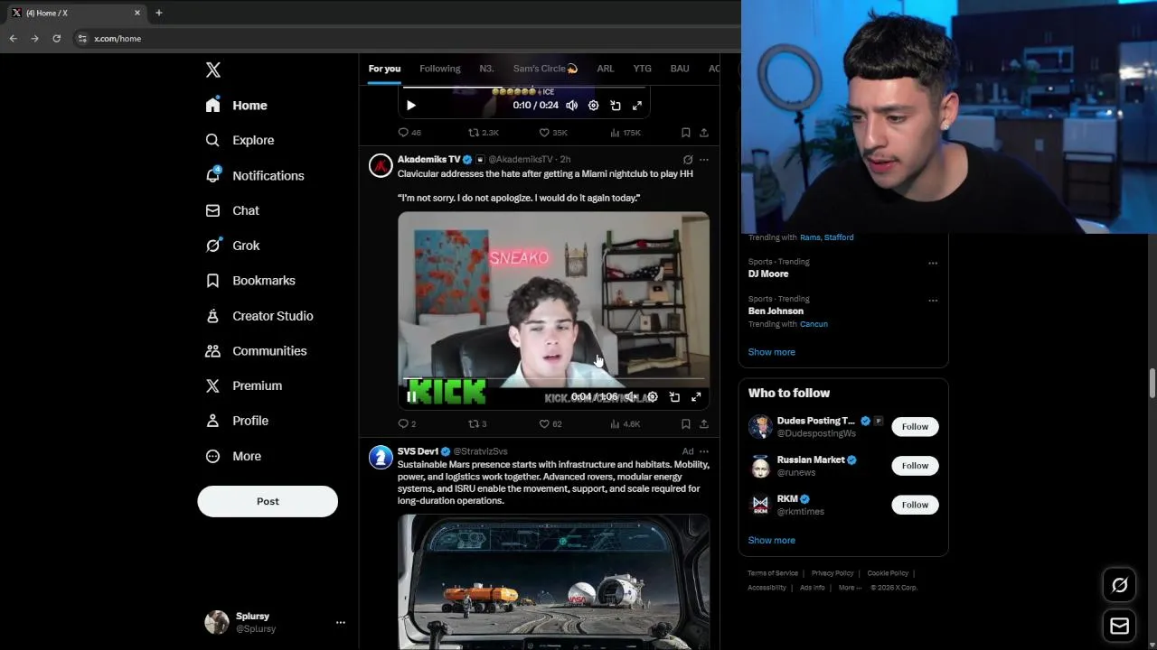Click Grok icon on Akademiks post

pos(688,160)
